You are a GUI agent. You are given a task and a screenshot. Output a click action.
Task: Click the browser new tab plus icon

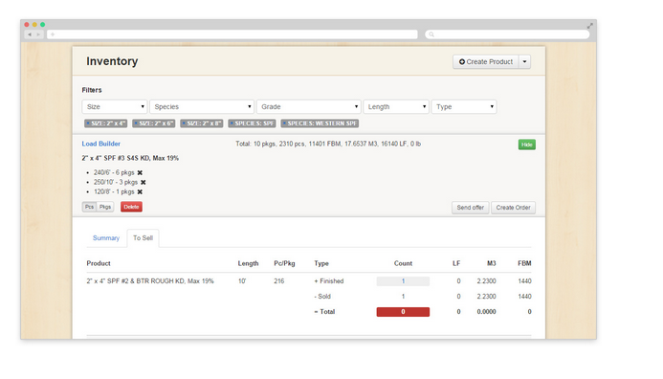53,34
